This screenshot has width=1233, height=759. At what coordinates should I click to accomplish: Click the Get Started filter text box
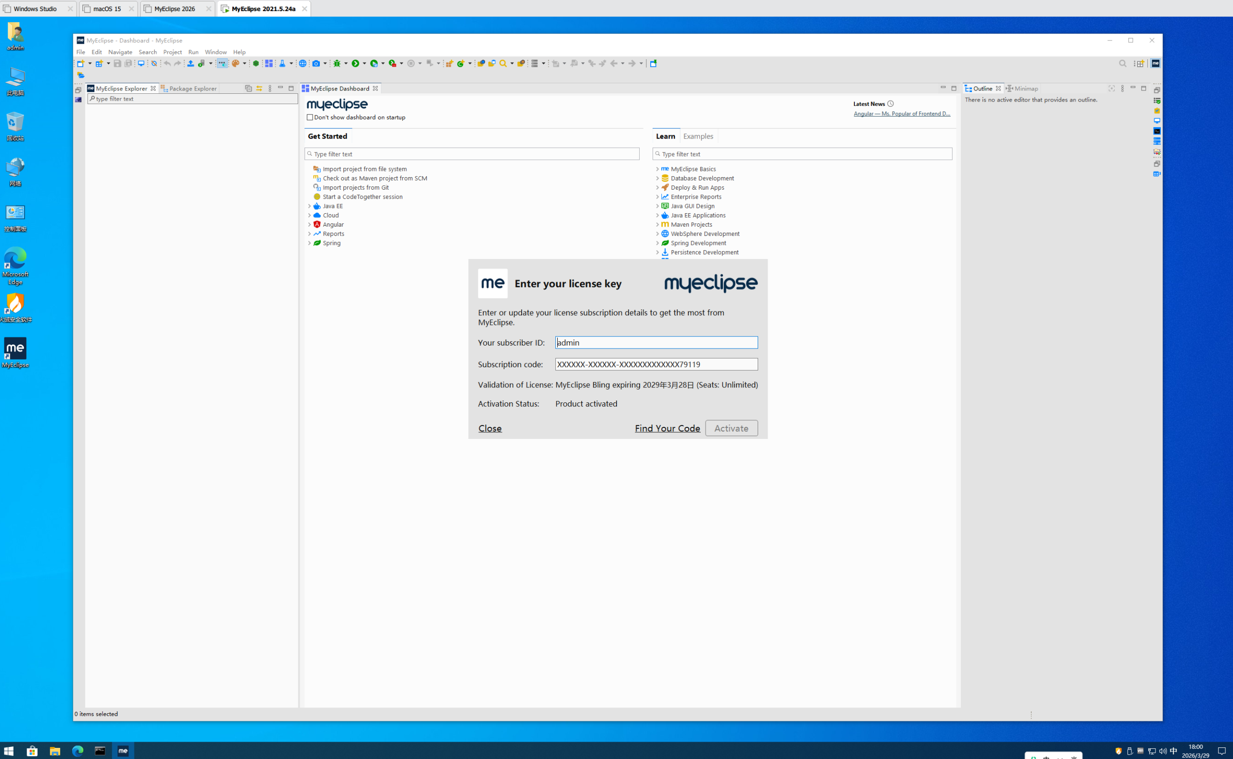tap(472, 154)
